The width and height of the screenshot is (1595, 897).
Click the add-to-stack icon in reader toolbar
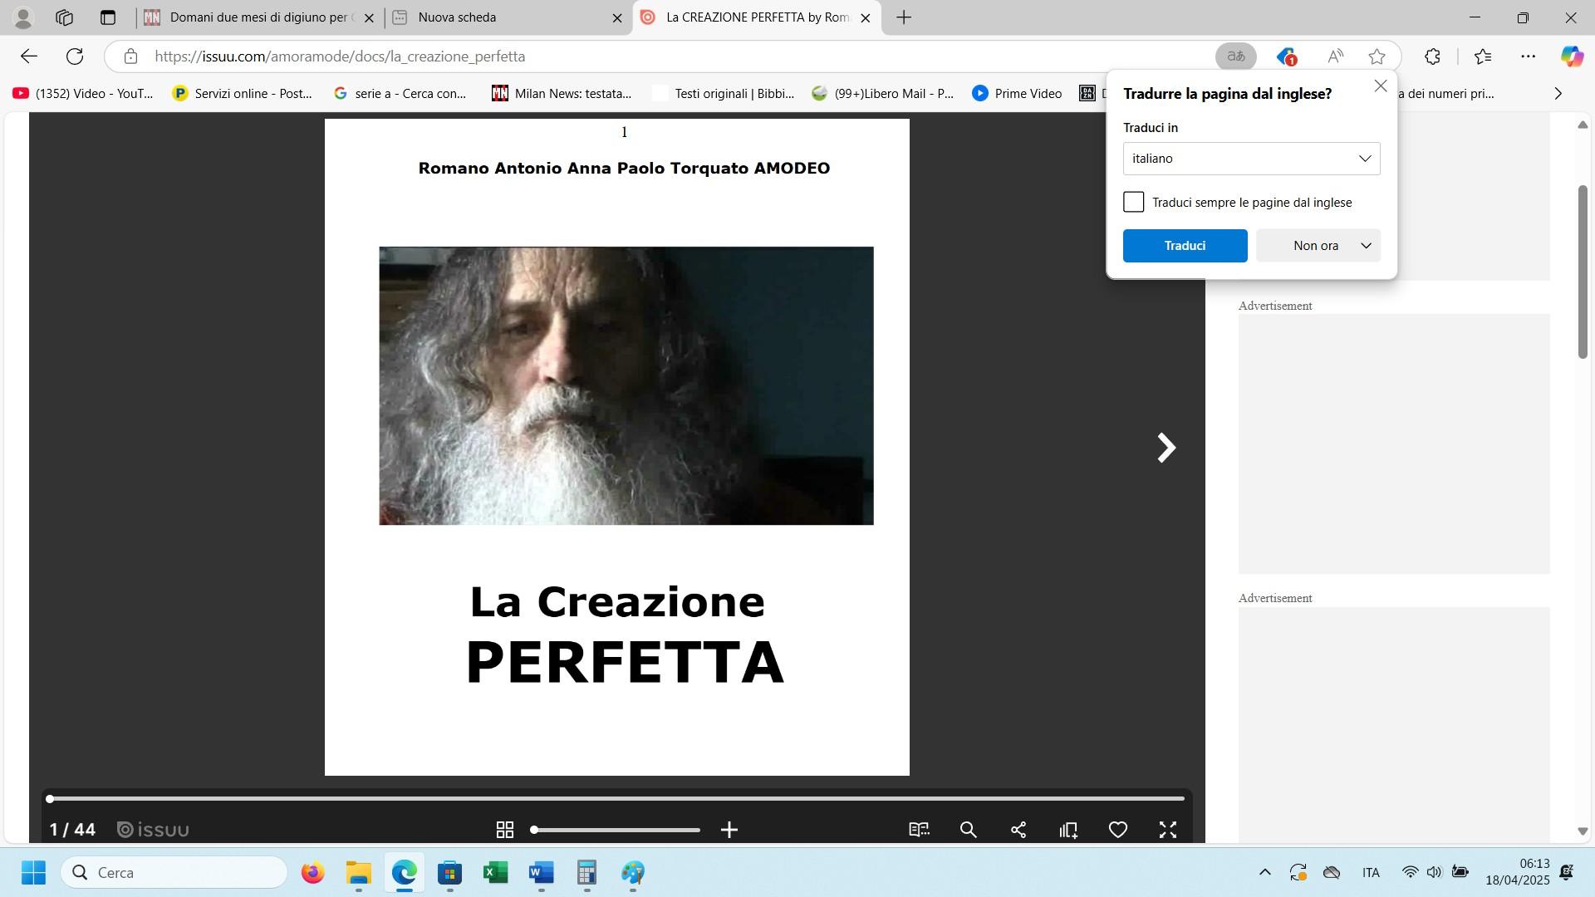click(x=1068, y=830)
